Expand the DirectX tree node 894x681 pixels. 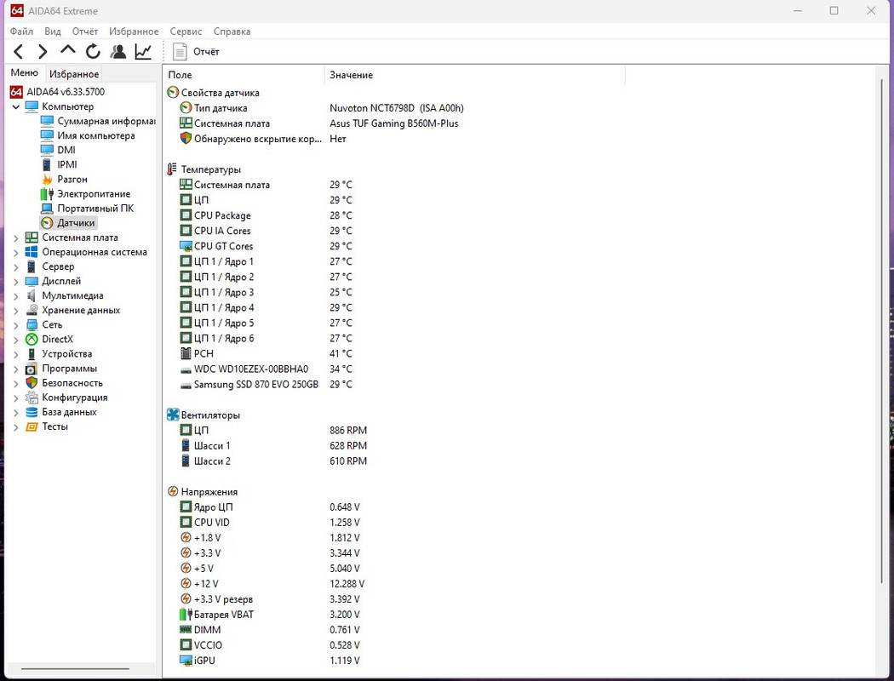(x=16, y=340)
